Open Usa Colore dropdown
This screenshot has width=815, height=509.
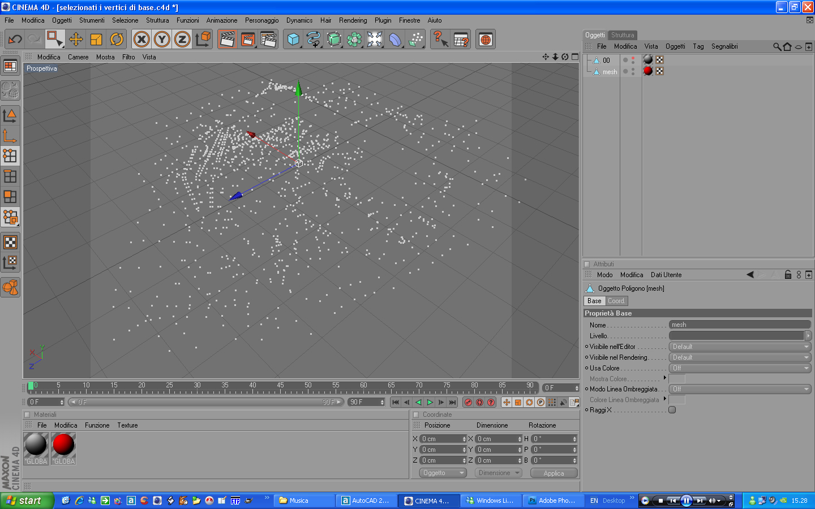click(x=740, y=368)
